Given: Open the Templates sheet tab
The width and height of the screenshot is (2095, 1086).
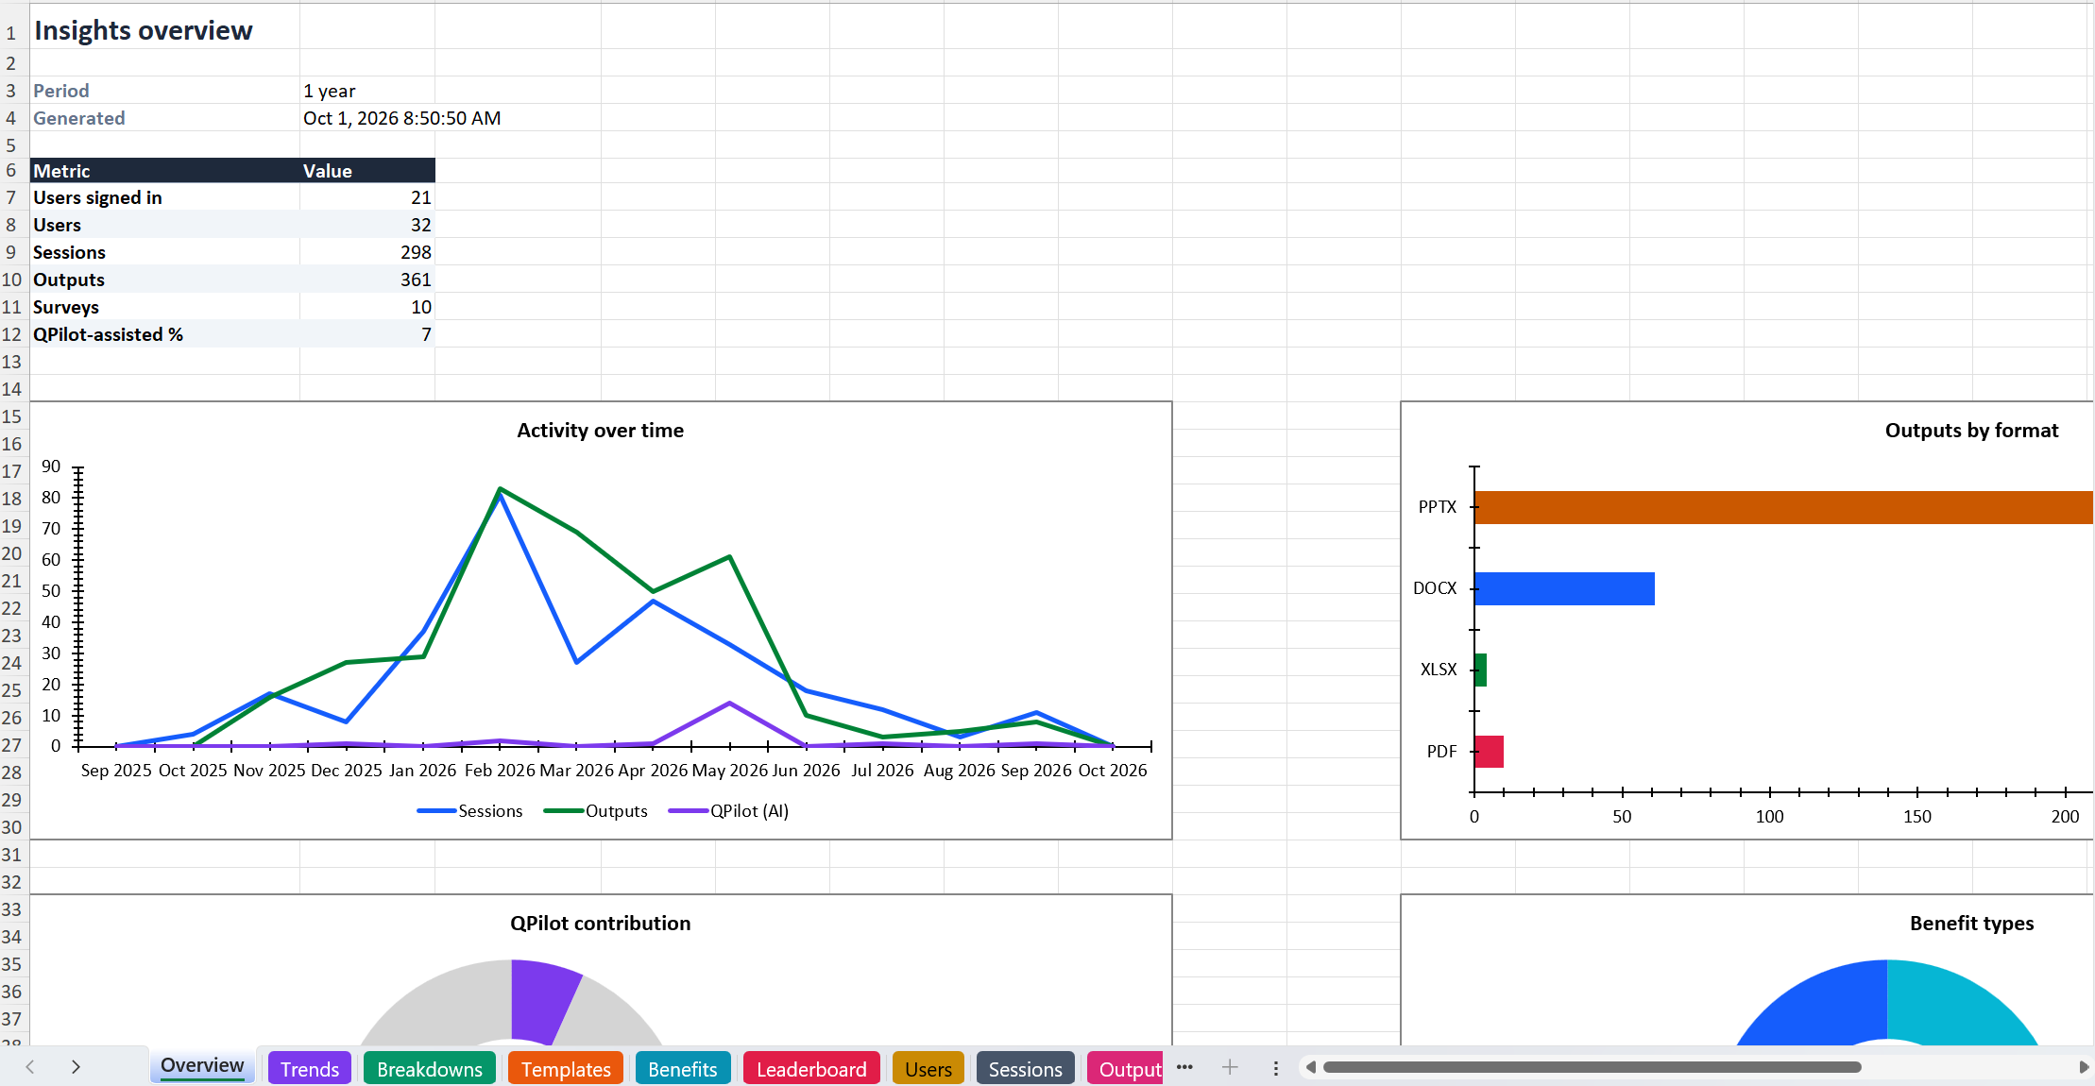Looking at the screenshot, I should (566, 1068).
